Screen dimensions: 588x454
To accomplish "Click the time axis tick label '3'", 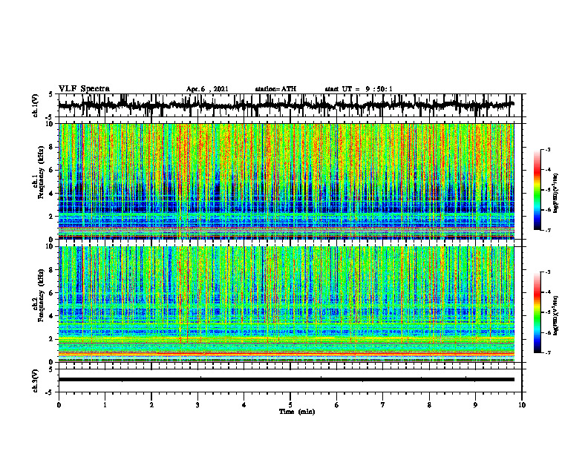I will pyautogui.click(x=197, y=405).
